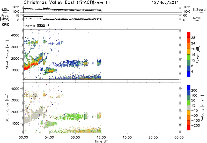
Task: Click the Velocity panel 'Slant Range [km]' label
Action: (7, 108)
